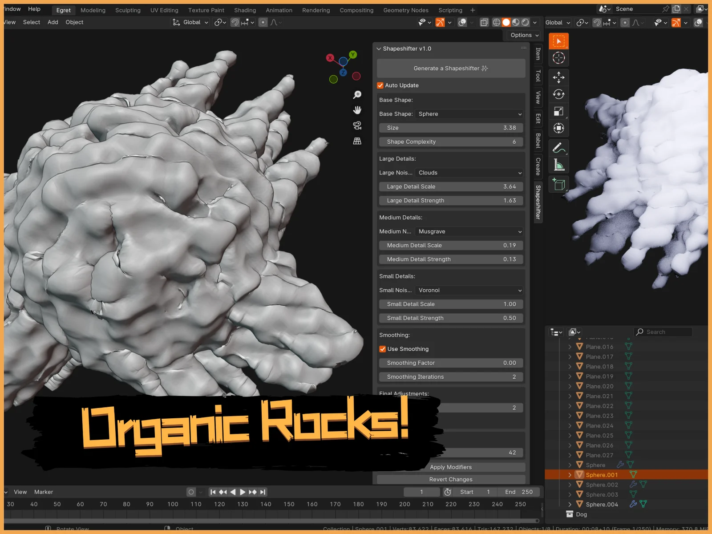Image resolution: width=712 pixels, height=534 pixels.
Task: Open the Medium Noise Musgrave dropdown
Action: (x=469, y=231)
